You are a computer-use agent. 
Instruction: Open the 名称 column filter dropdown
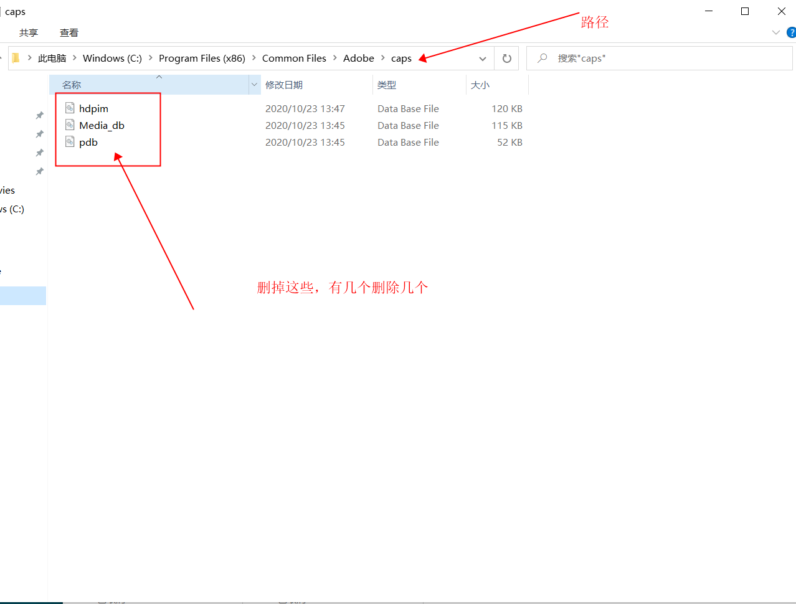click(x=254, y=85)
